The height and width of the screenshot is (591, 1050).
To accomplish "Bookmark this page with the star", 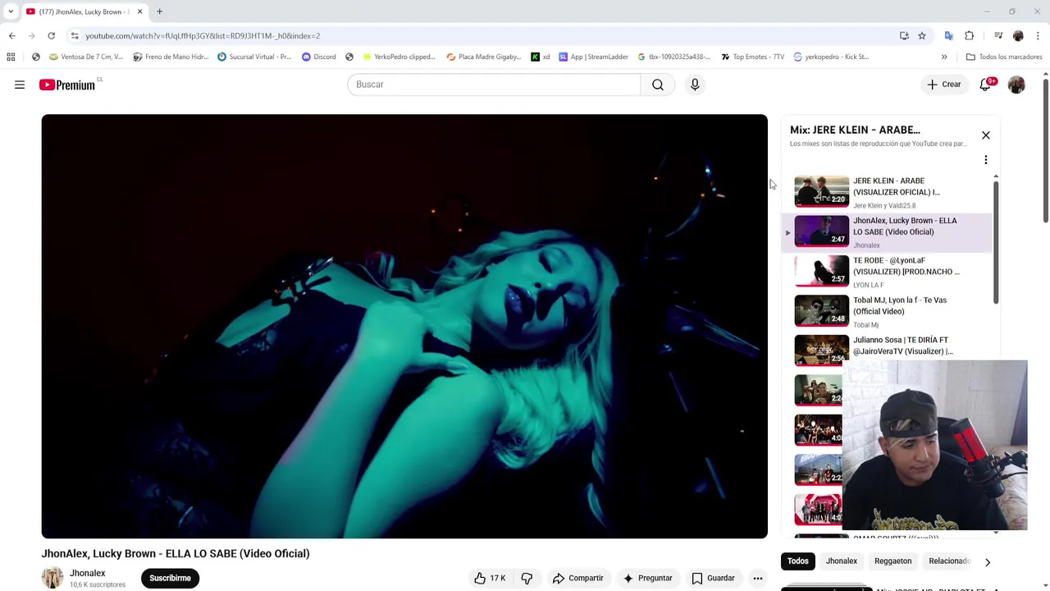I will click(x=922, y=35).
